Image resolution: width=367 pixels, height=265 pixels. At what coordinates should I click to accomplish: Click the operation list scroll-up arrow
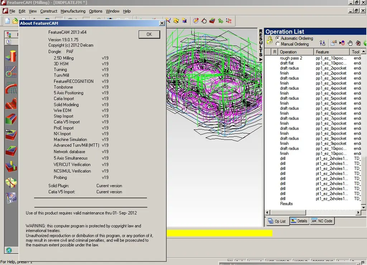pyautogui.click(x=363, y=51)
